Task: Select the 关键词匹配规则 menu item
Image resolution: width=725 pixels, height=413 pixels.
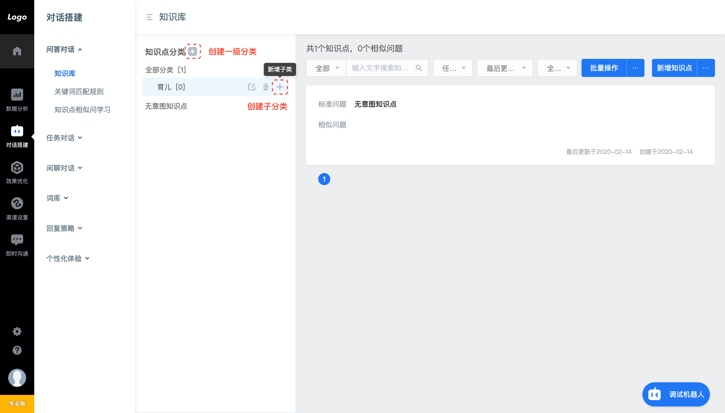Action: (79, 92)
